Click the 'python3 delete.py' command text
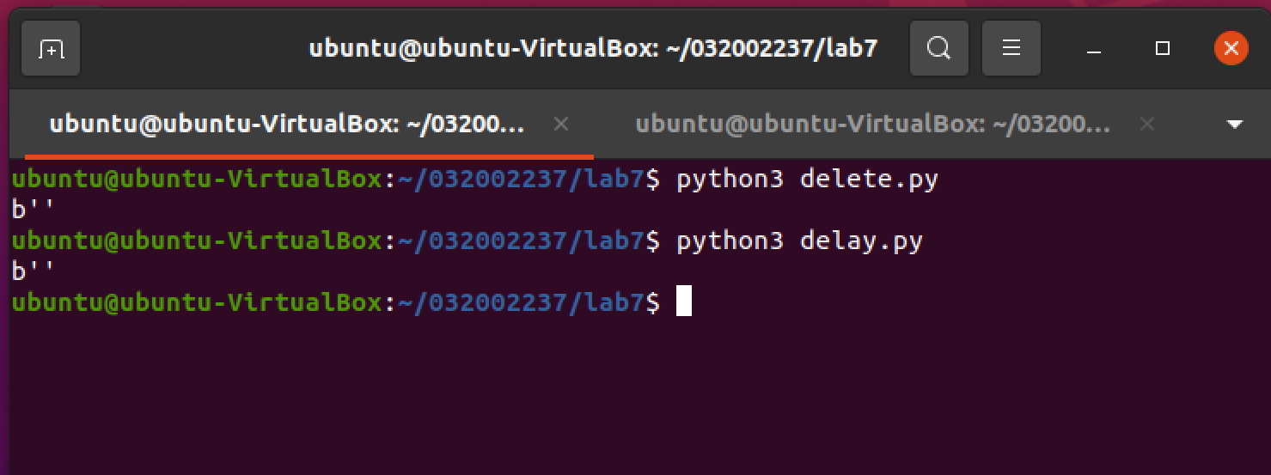 (x=807, y=180)
